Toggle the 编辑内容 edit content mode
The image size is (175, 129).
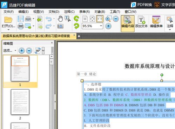(128, 23)
